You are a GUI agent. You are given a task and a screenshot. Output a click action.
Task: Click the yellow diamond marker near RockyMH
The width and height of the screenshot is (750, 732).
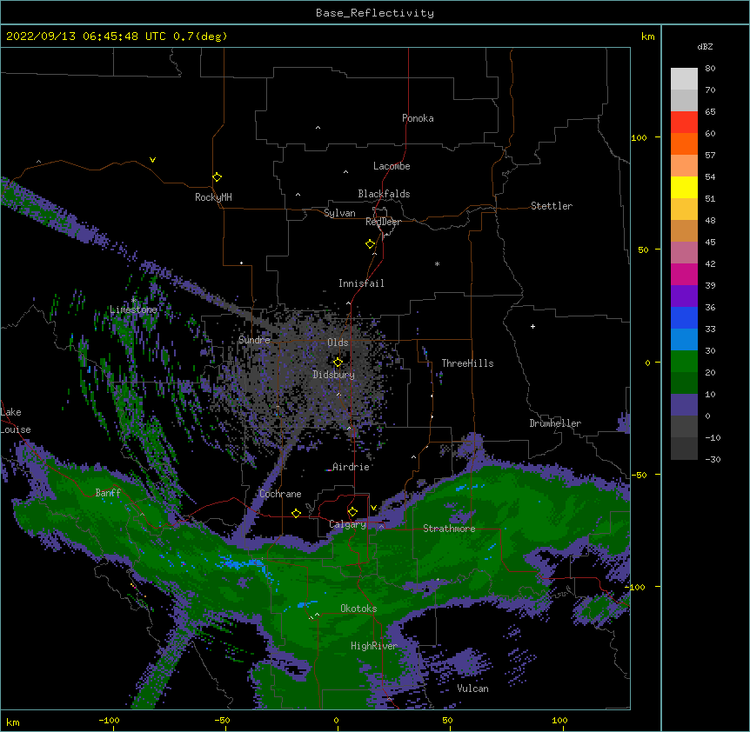(217, 177)
